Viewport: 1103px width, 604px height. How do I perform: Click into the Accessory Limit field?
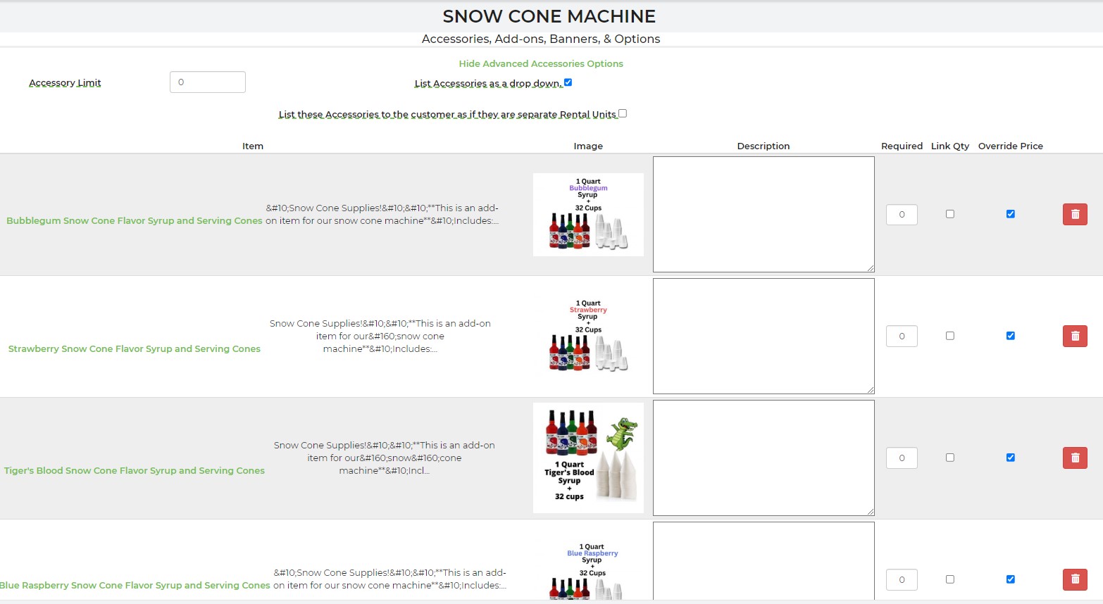tap(208, 82)
